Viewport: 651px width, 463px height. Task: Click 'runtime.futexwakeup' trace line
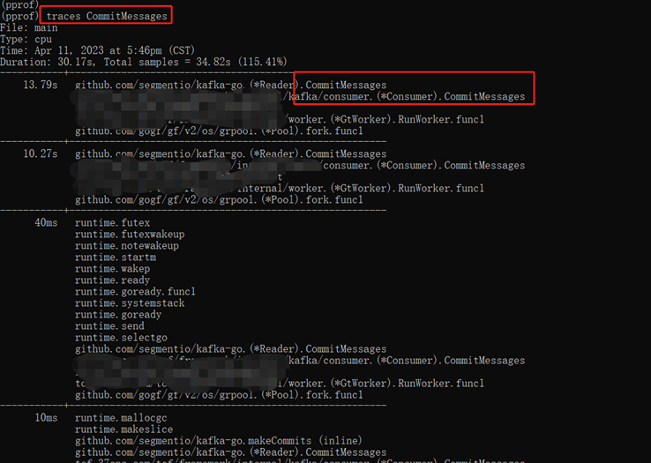coord(130,235)
